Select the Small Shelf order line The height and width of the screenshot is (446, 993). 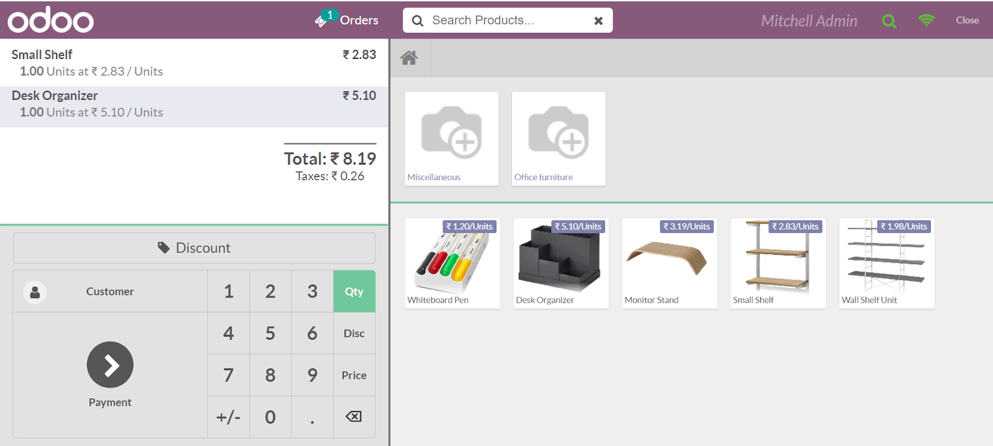(x=194, y=63)
